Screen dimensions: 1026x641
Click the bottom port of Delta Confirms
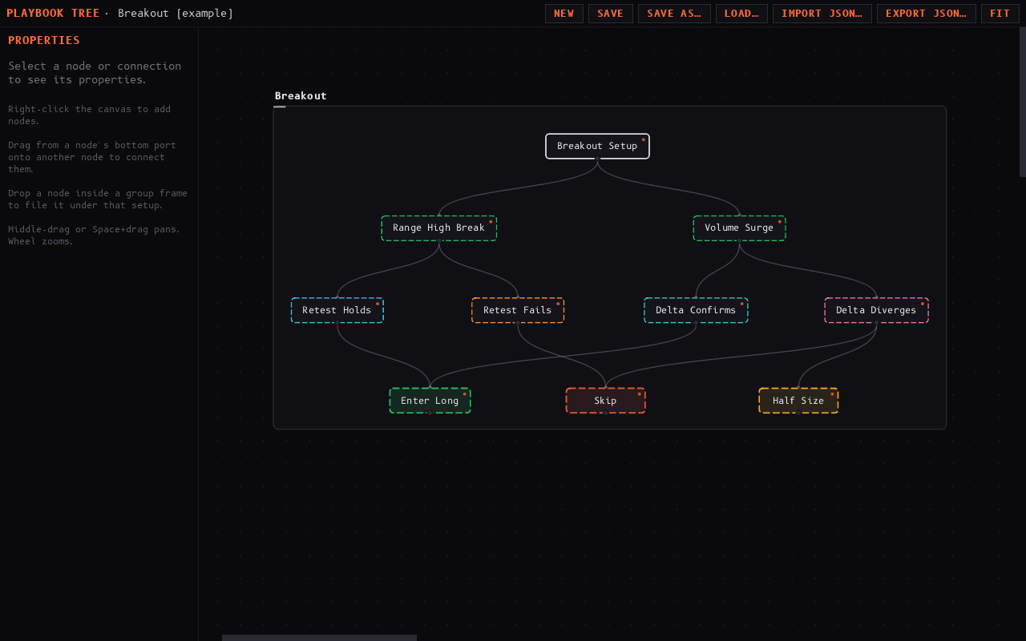(x=696, y=324)
